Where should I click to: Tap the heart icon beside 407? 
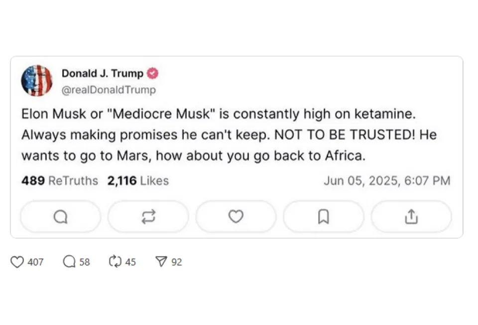click(17, 262)
